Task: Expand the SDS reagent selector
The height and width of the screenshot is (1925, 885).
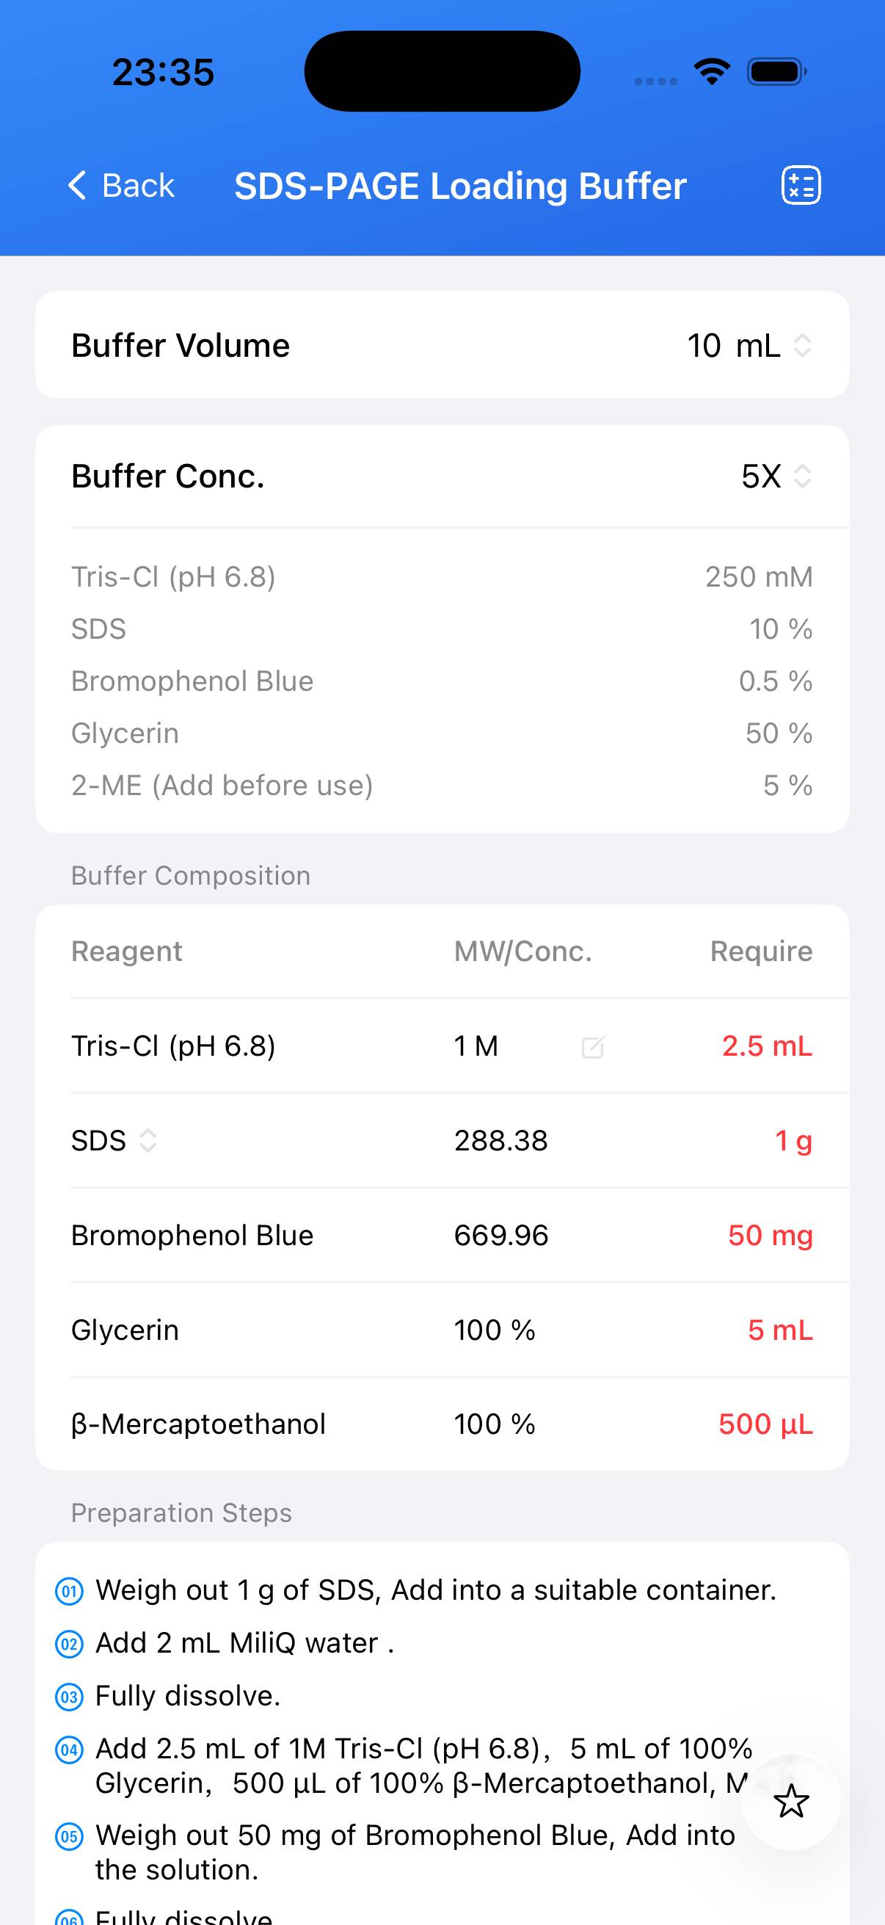Action: (148, 1140)
